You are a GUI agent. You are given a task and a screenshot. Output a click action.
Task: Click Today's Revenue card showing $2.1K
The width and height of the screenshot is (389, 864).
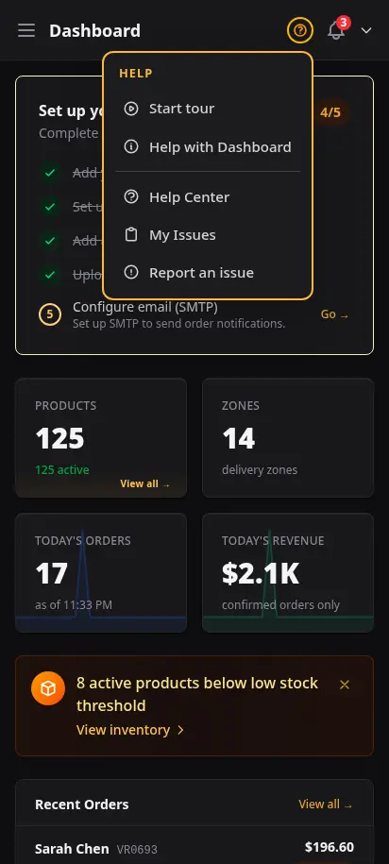point(288,572)
